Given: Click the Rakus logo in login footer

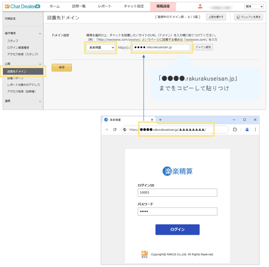Looking at the screenshot, I should pos(144,254).
